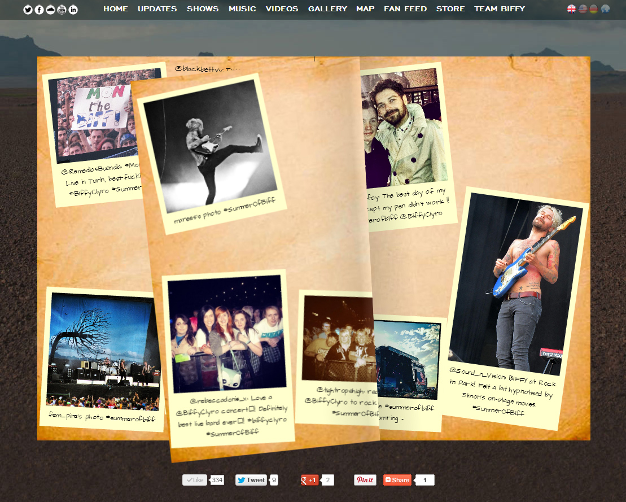Click the Pin it button
The width and height of the screenshot is (626, 502).
(365, 480)
